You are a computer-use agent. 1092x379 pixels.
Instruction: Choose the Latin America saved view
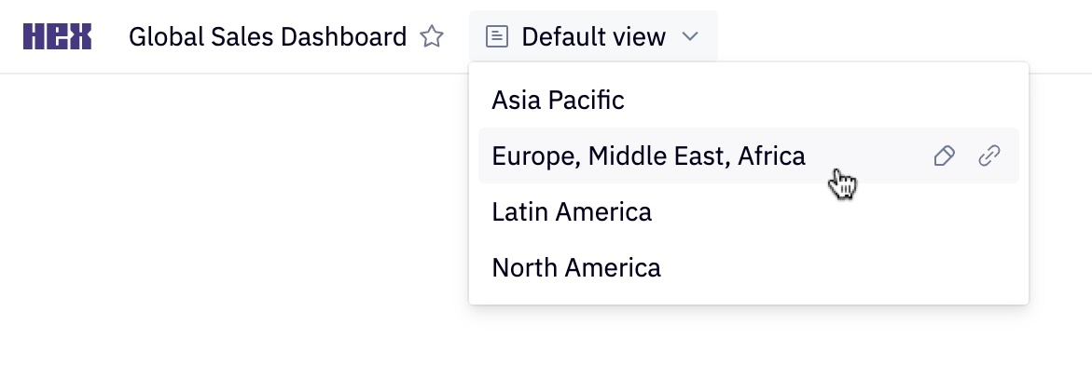point(572,211)
